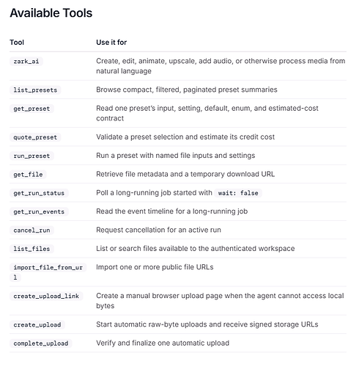Click the 'Verify and finalize one automatic upload' description
Viewport: 359px width, 367px height.
pyautogui.click(x=163, y=343)
